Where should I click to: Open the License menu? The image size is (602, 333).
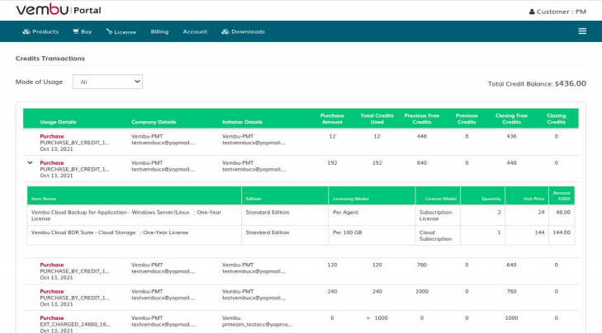121,32
